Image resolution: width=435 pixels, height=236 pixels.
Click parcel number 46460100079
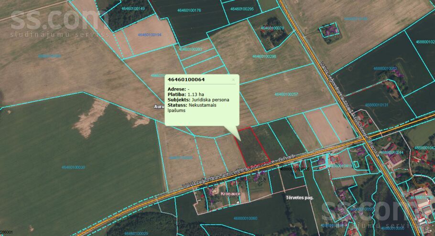[x=272, y=28]
